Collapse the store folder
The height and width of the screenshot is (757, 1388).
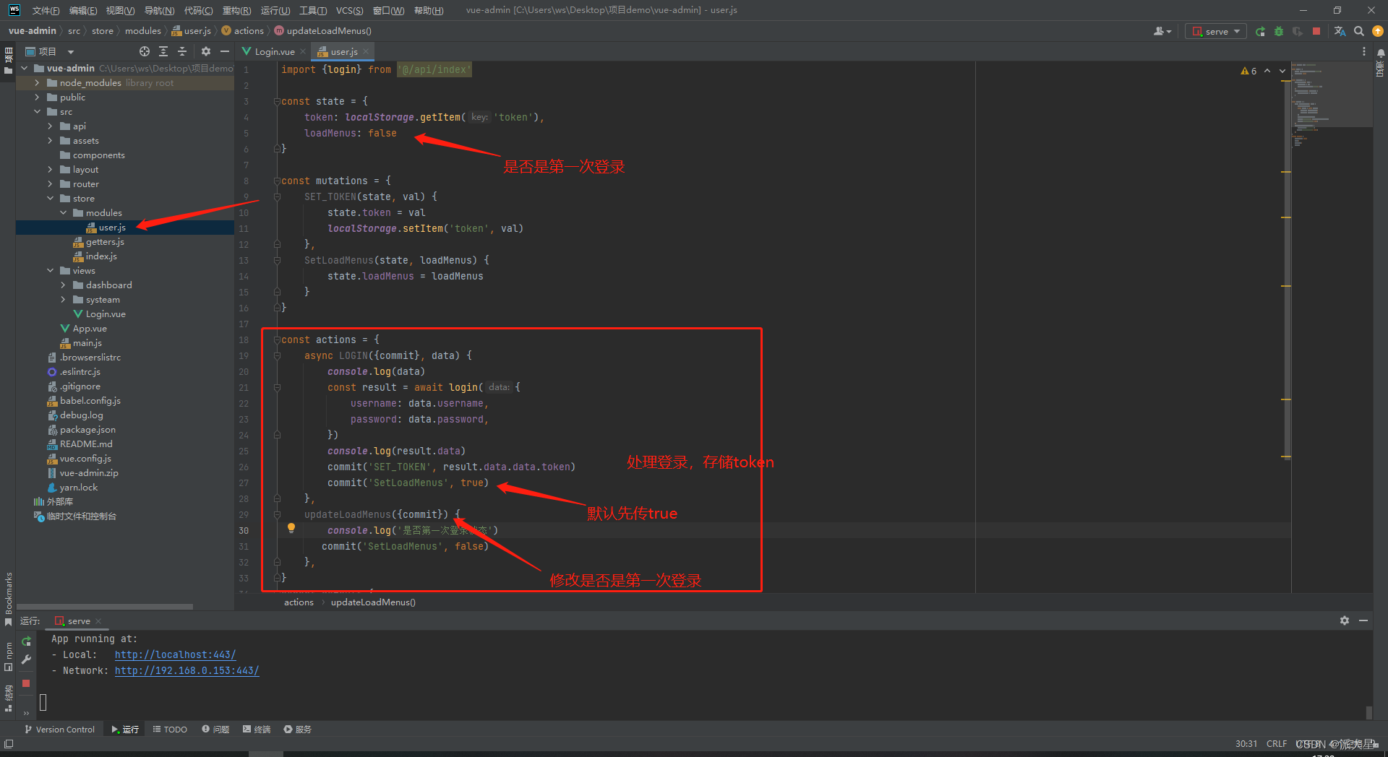click(50, 199)
